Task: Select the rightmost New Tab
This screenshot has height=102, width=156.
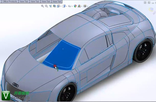Action: pyautogui.click(x=57, y=2)
